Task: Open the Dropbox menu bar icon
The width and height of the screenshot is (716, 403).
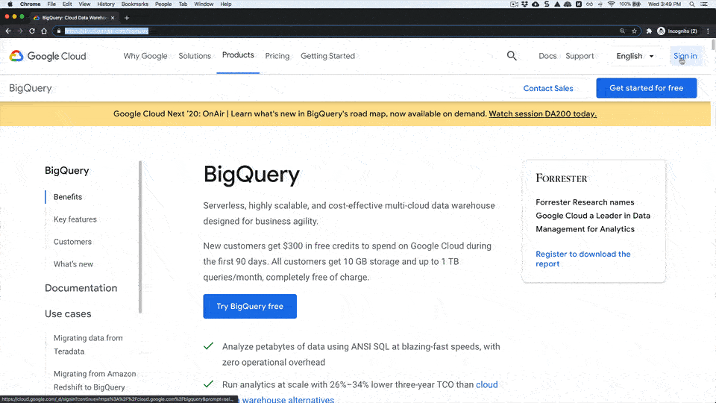Action: [x=524, y=4]
